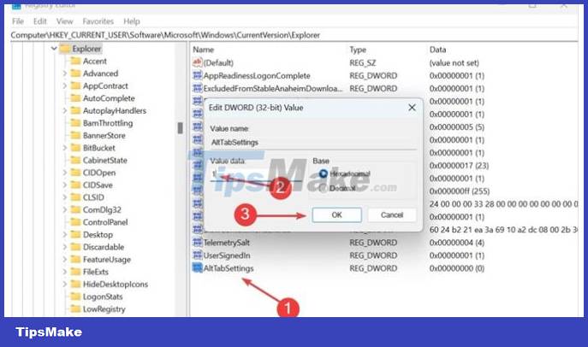Collapse the Explorer tree node

click(x=54, y=49)
